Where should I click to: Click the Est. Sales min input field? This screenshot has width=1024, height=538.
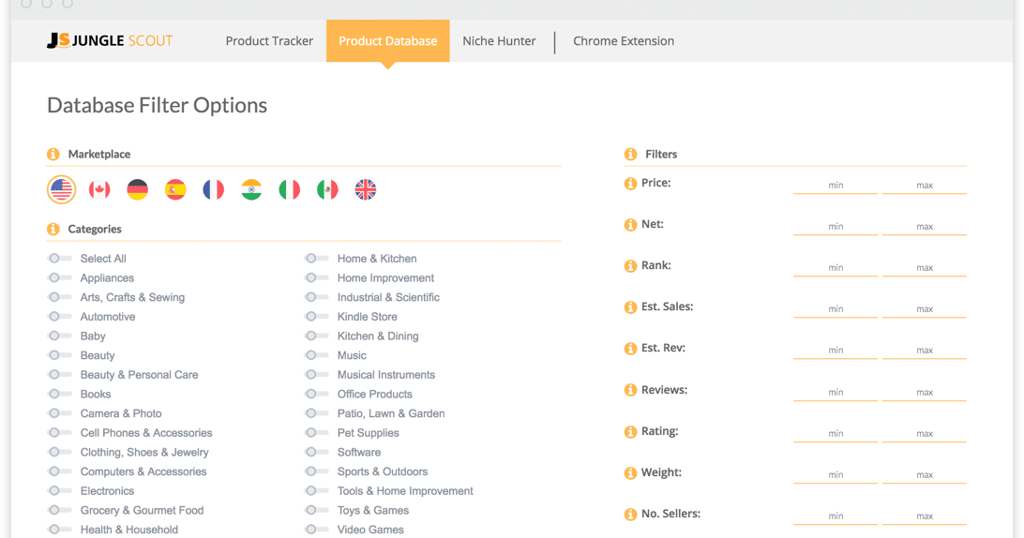836,308
